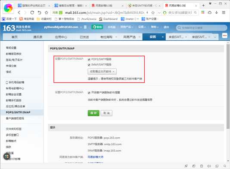Open the 收取最近30天邮件 dropdown
Image resolution: width=230 pixels, height=169 pixels.
tap(102, 72)
